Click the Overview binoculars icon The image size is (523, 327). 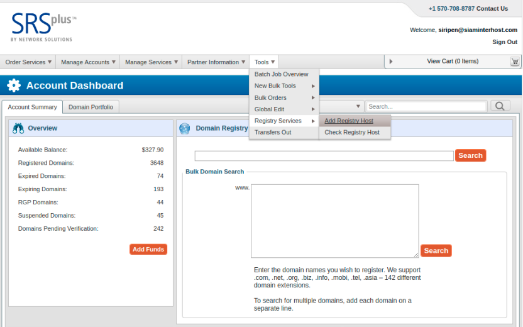[18, 128]
